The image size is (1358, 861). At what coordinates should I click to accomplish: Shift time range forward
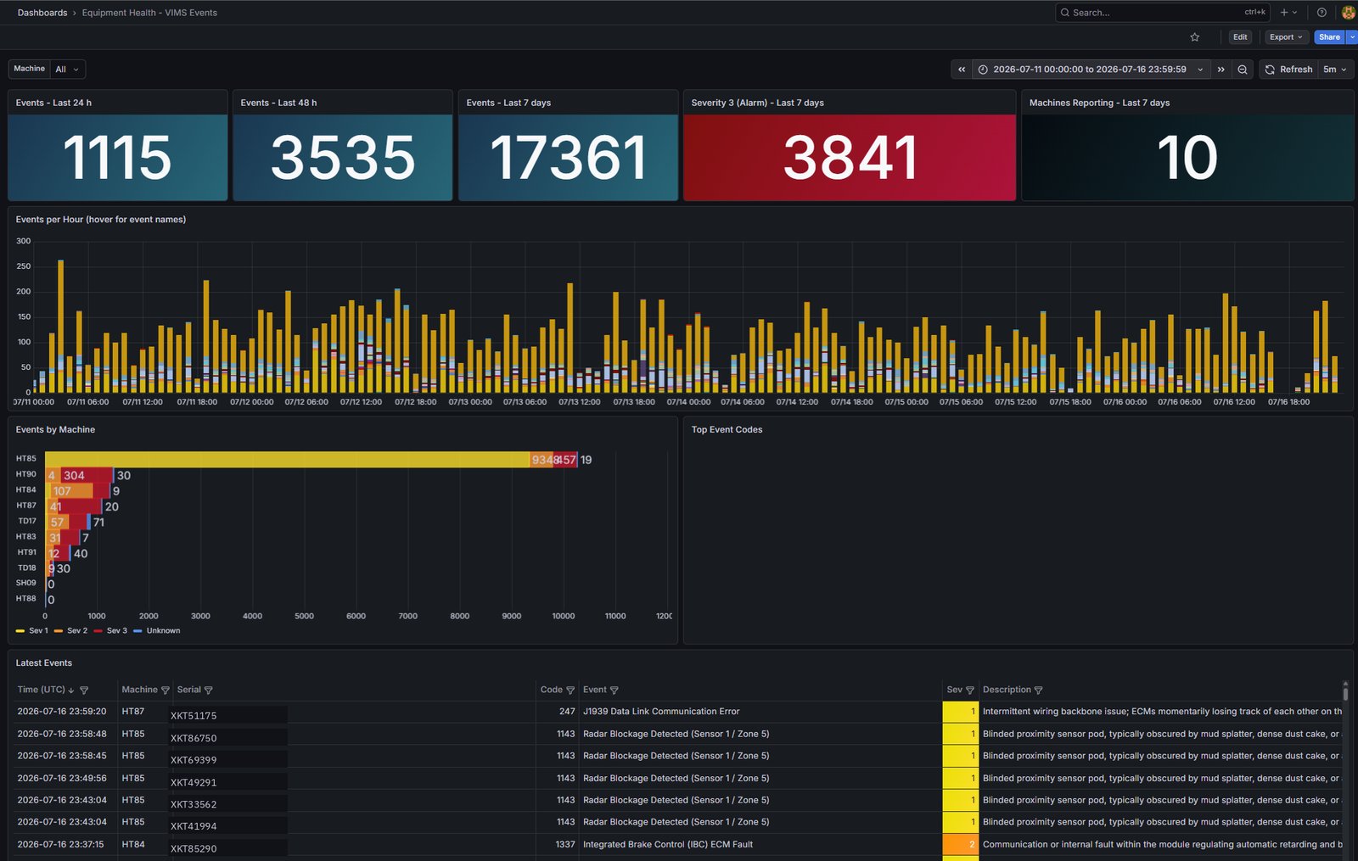coord(1221,70)
